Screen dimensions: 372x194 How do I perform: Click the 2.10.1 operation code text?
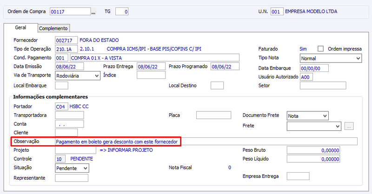(87, 49)
